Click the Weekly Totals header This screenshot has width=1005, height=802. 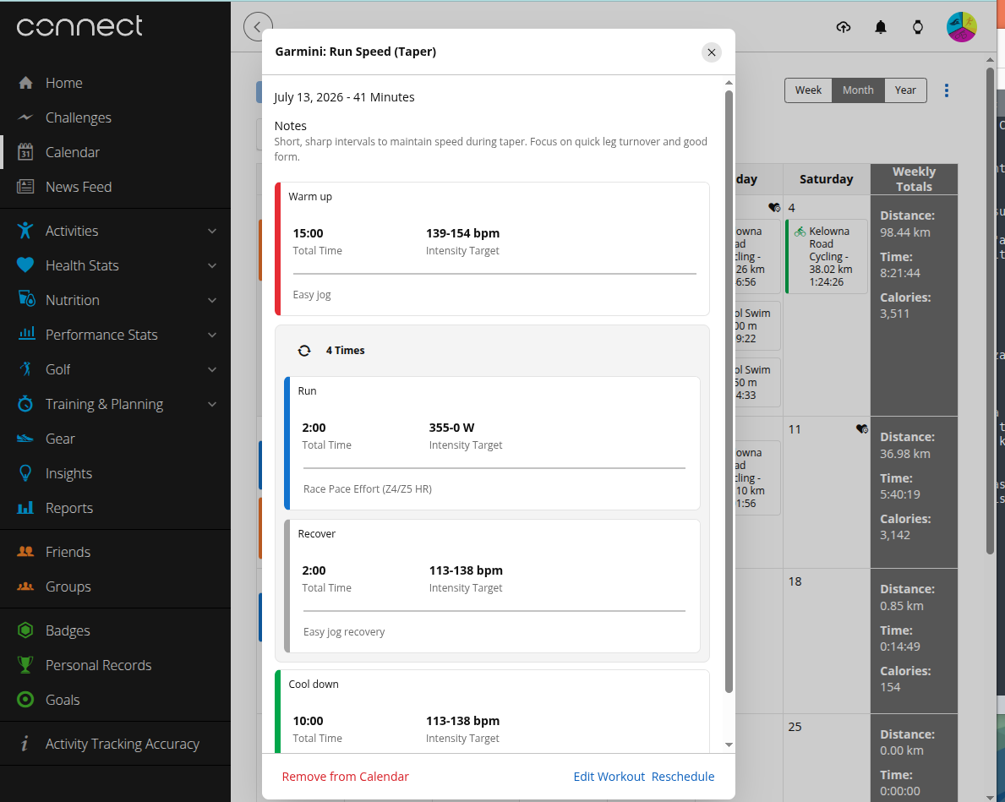(914, 179)
